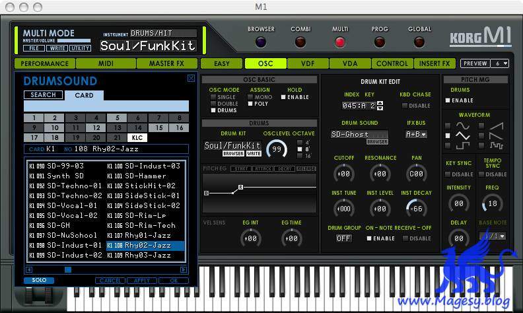The width and height of the screenshot is (523, 313).
Task: Click the RESONANCE knob
Action: coord(380,174)
